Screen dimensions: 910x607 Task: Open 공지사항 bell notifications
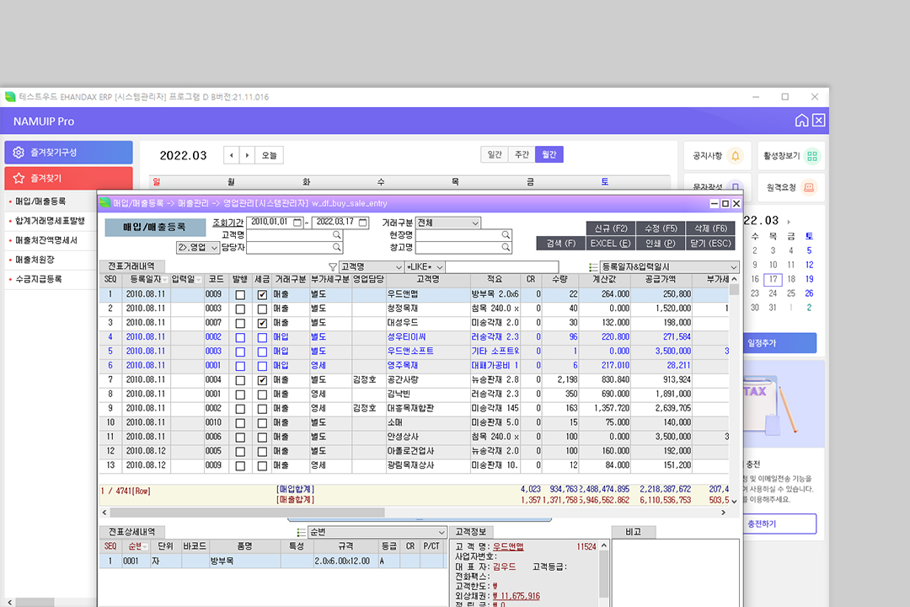736,156
